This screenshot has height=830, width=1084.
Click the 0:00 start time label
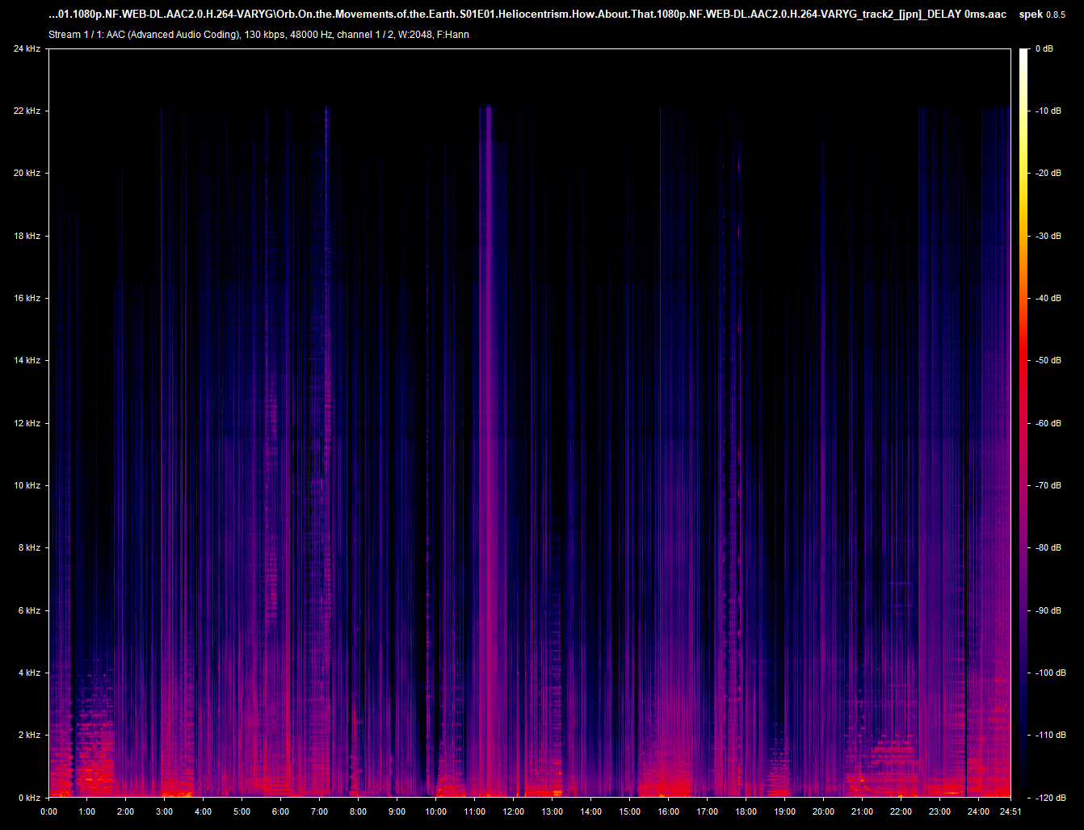(x=48, y=811)
